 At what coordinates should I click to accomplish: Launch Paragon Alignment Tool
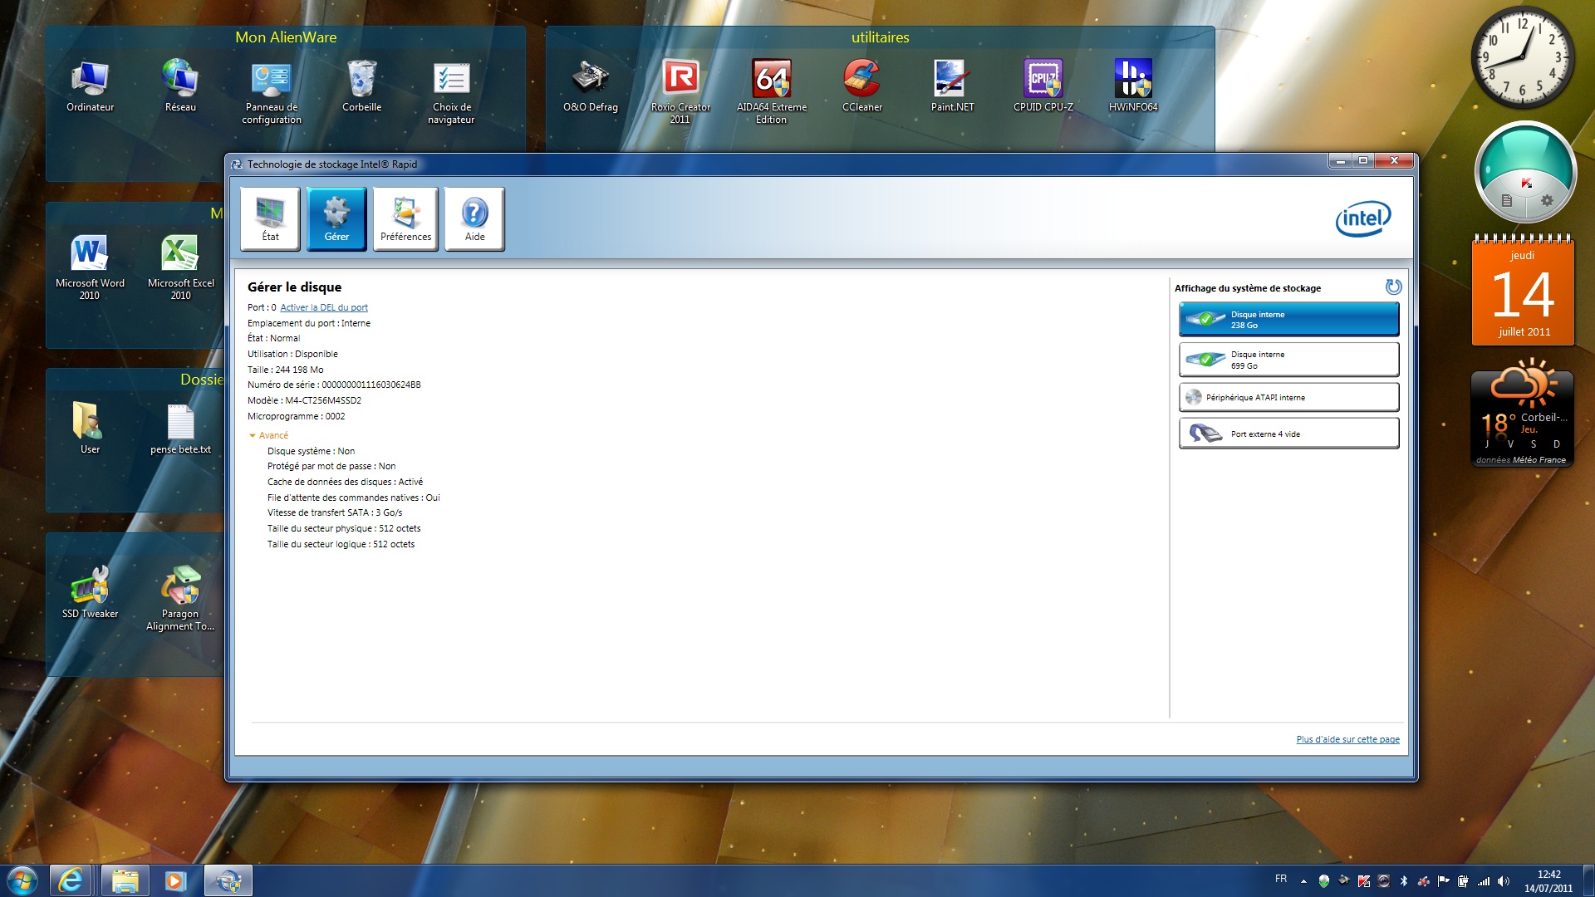pyautogui.click(x=180, y=599)
